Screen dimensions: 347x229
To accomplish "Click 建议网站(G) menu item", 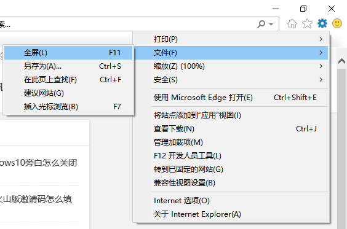I will [x=68, y=93].
